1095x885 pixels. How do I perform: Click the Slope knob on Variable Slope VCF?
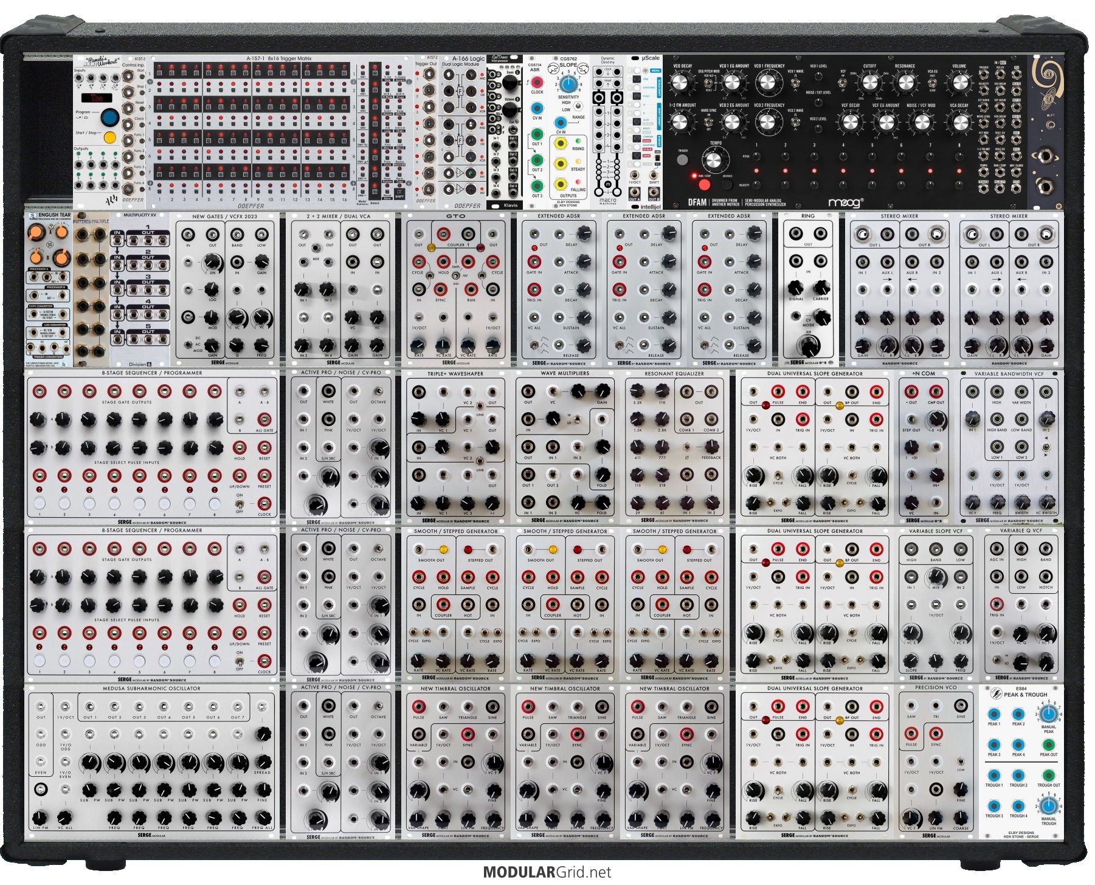click(x=911, y=661)
